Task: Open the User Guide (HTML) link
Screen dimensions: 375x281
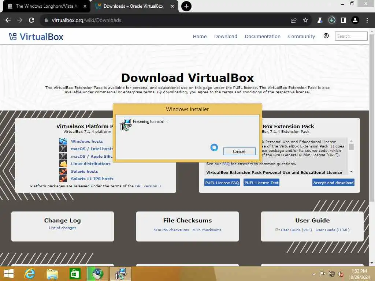Action: click(333, 230)
